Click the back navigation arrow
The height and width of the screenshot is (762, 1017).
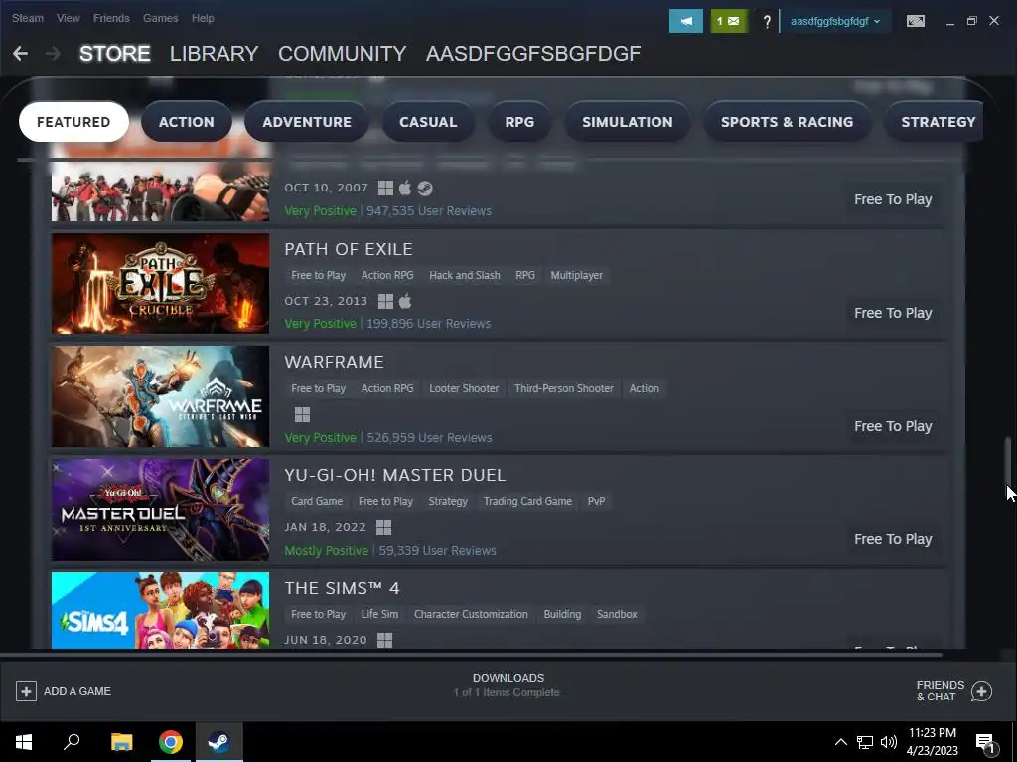click(x=20, y=54)
